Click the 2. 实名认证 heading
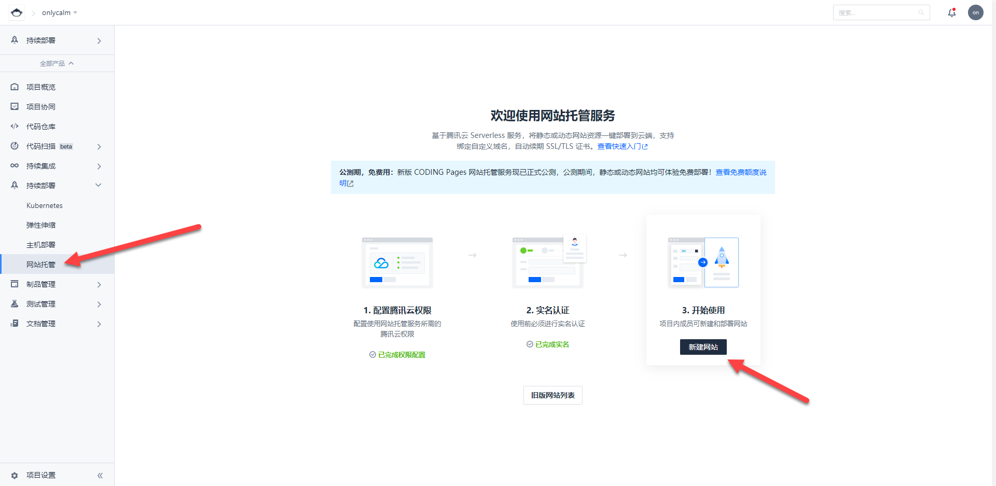Screen dimensions: 996x486 pos(548,310)
